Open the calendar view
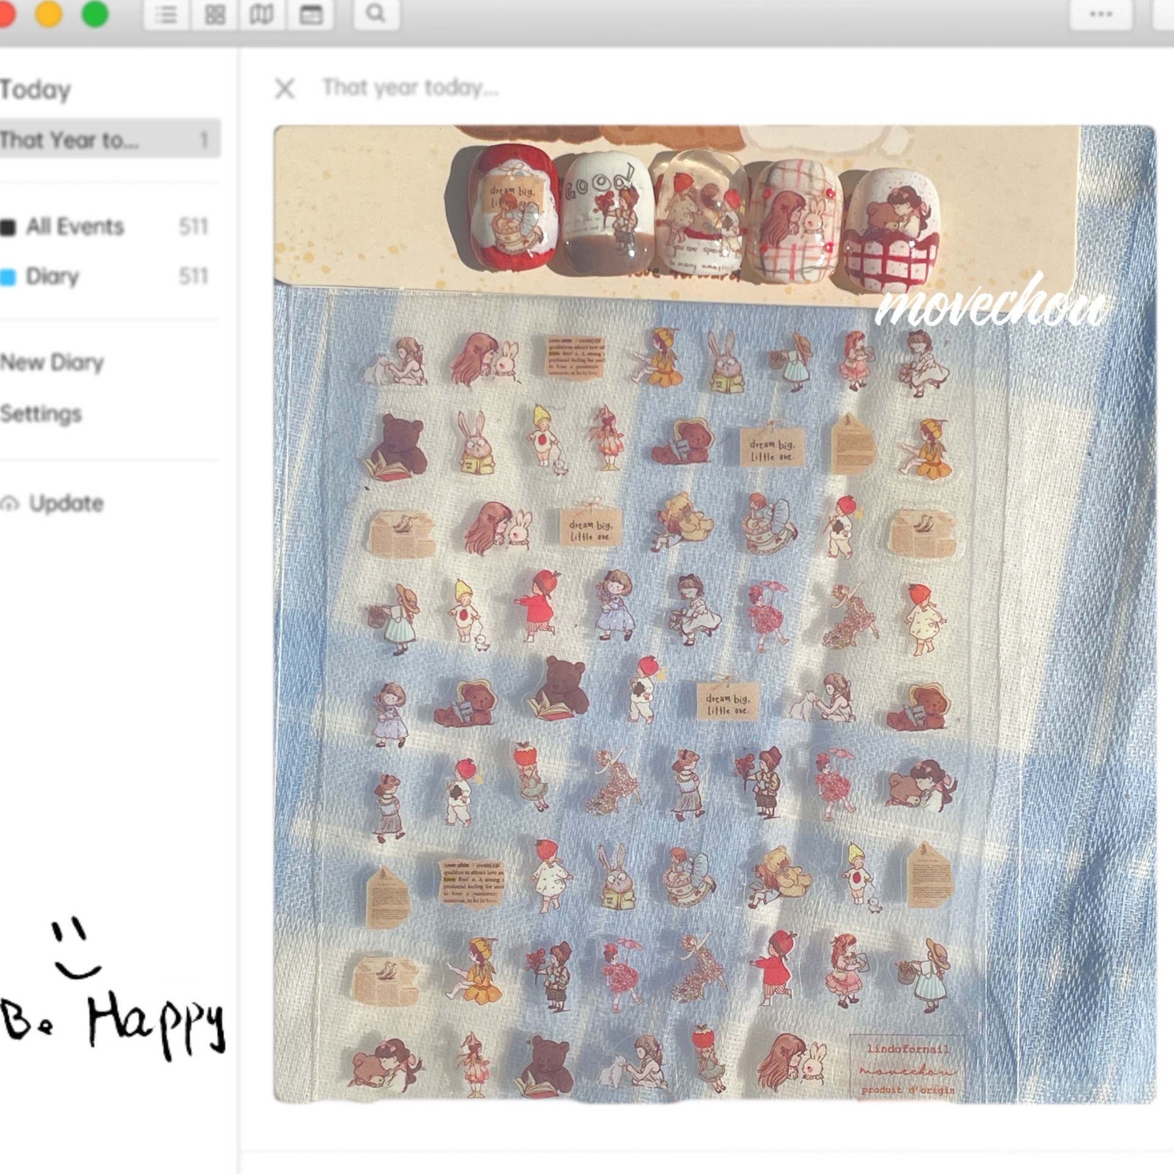 click(x=310, y=14)
